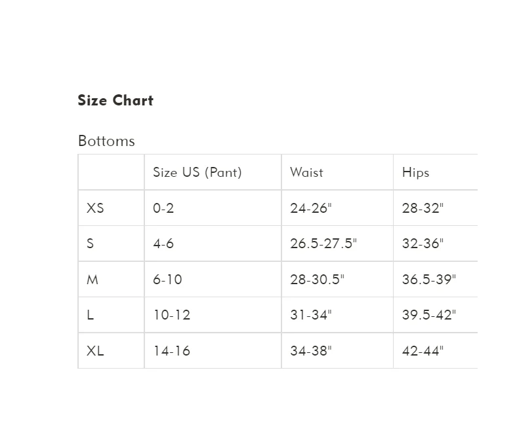The image size is (517, 440).
Task: Click the Hips column header
Action: coord(415,173)
